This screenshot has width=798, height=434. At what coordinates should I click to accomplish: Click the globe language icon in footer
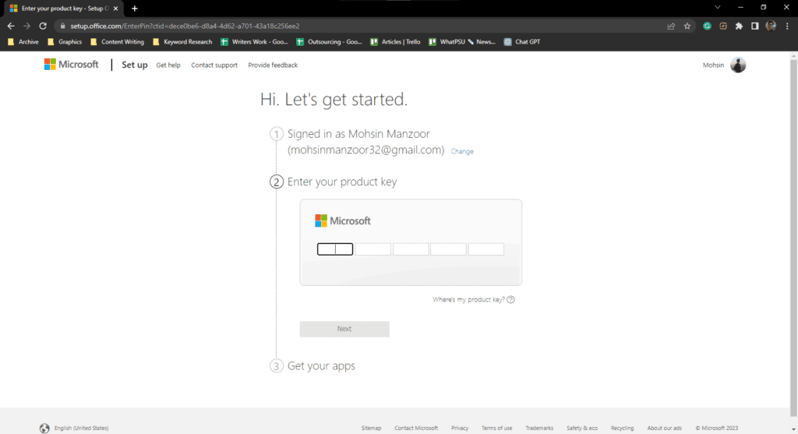(44, 428)
